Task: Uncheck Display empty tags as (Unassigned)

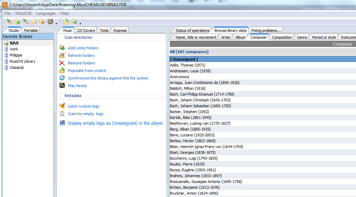Action: point(62,123)
